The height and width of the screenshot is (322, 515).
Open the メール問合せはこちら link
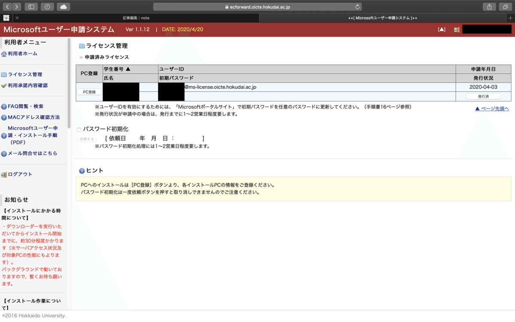(x=30, y=153)
